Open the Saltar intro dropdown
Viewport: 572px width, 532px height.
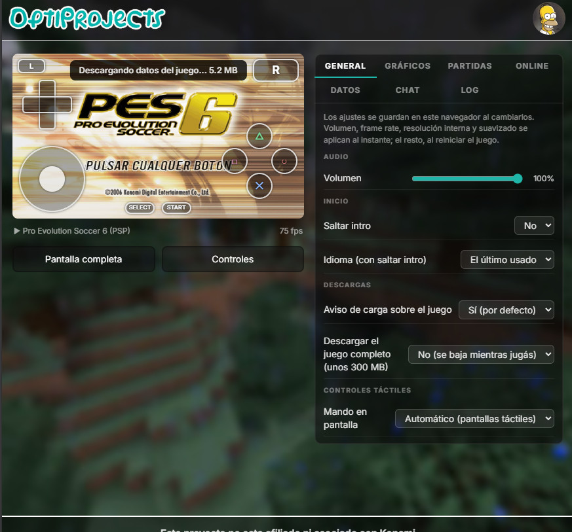534,226
